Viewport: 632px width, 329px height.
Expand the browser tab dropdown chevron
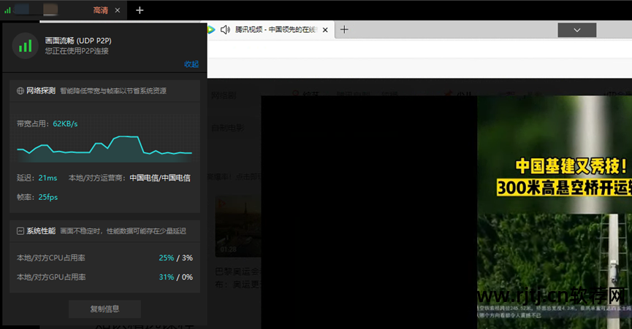coord(576,30)
